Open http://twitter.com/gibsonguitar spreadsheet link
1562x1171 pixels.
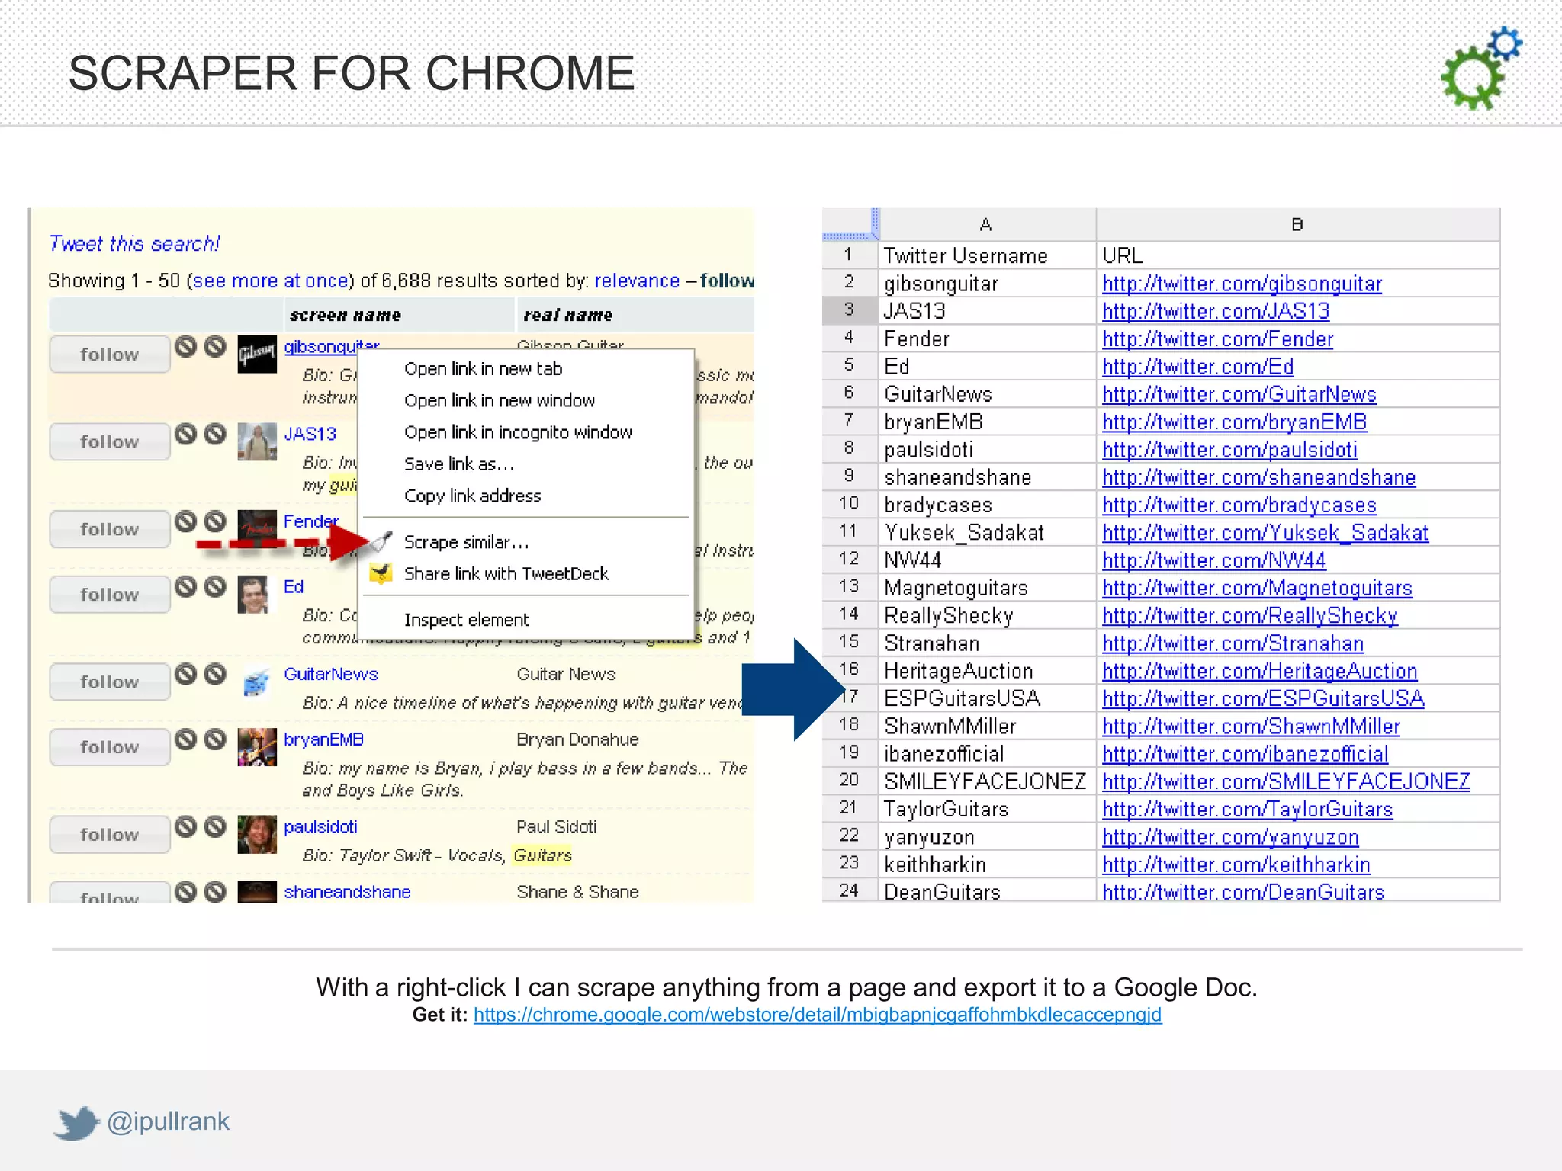[1242, 284]
